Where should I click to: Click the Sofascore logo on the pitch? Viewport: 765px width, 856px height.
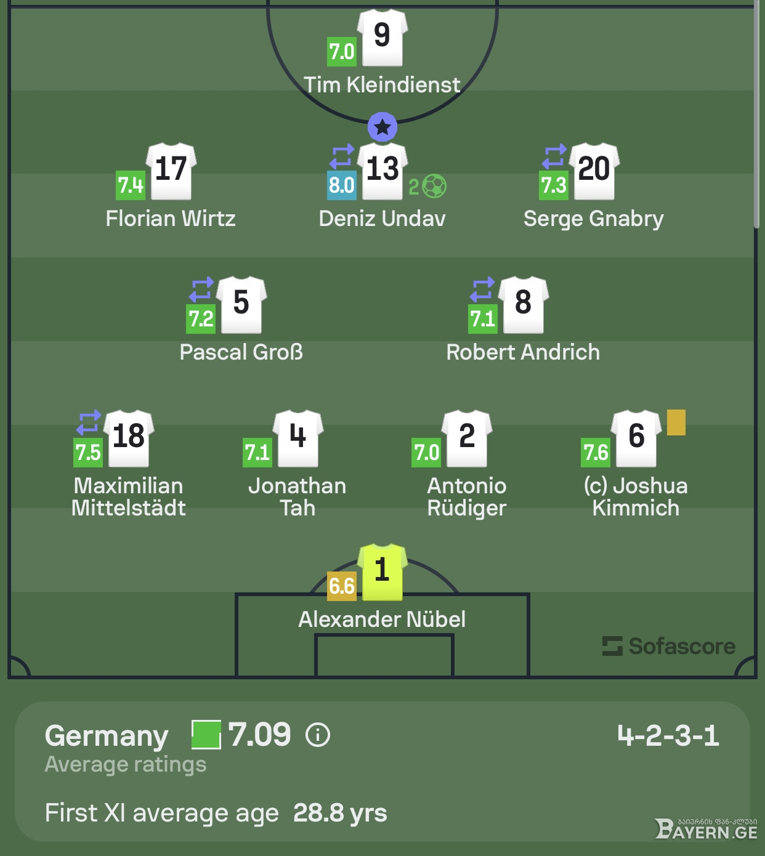click(x=669, y=646)
